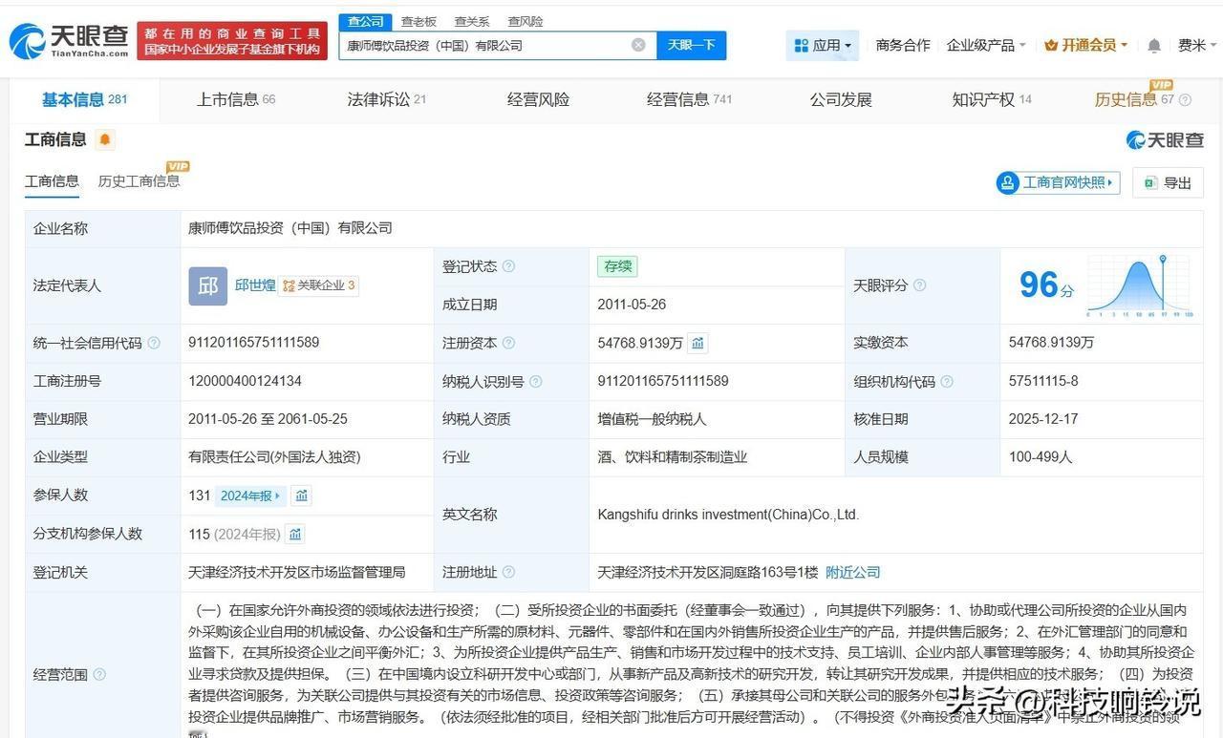Switch to the 查老板 search tab
This screenshot has height=738, width=1223.
pos(418,21)
